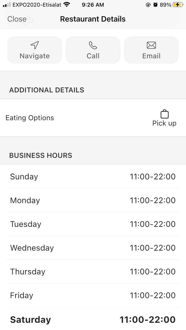186x330 pixels.
Task: Tap the battery icon in status bar
Action: coord(178,5)
